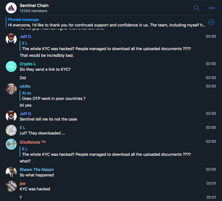The image size is (222, 201).
Task: Open Sentinel Chain group title header
Action: tap(34, 5)
